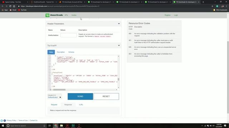Open a new browser tab with plus

point(203,2)
